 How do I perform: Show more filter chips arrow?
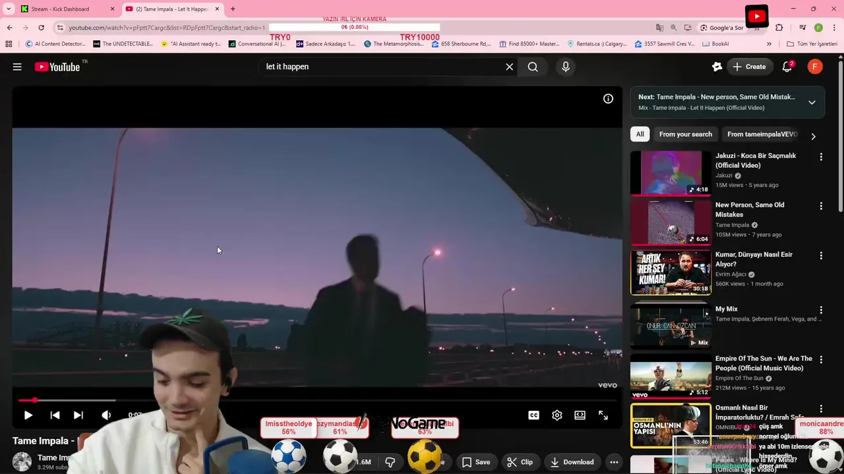pos(813,136)
